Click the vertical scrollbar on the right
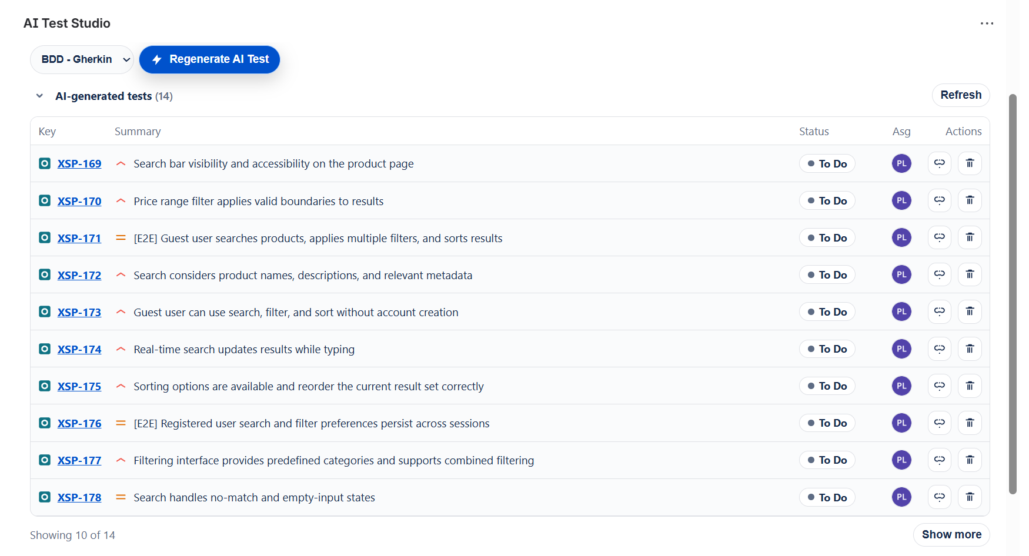 coord(1013,294)
